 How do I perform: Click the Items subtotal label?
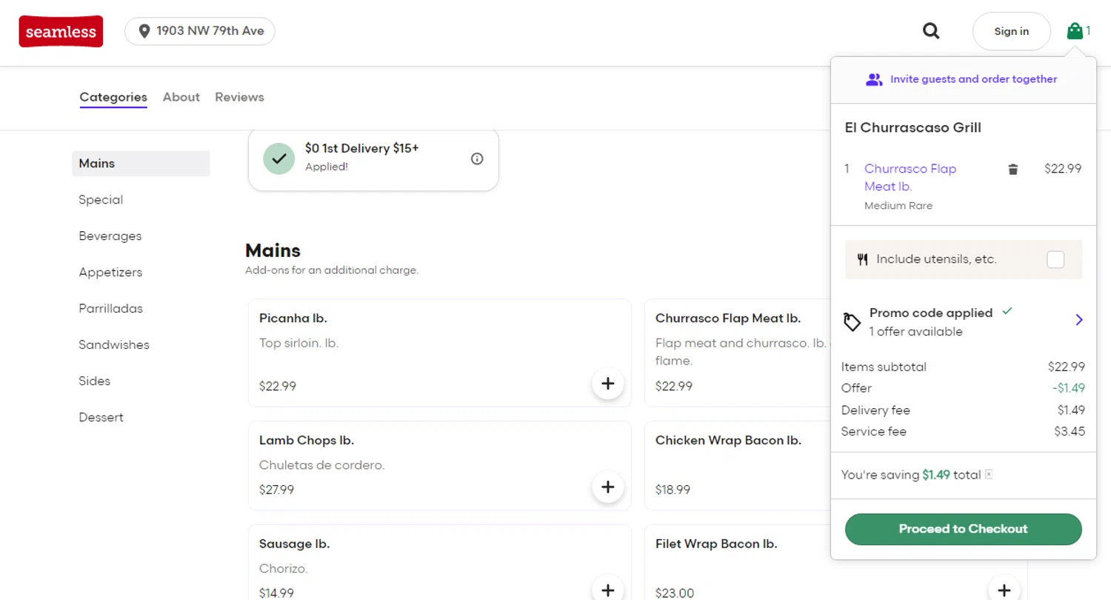coord(884,367)
